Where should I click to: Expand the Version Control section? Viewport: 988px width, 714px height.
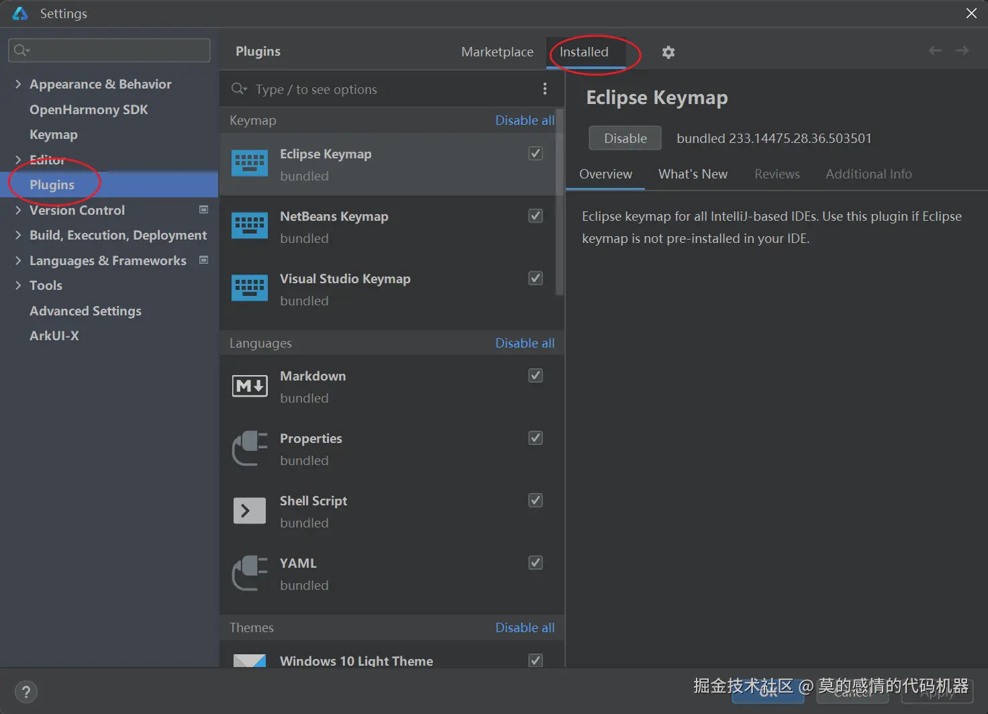click(x=18, y=210)
